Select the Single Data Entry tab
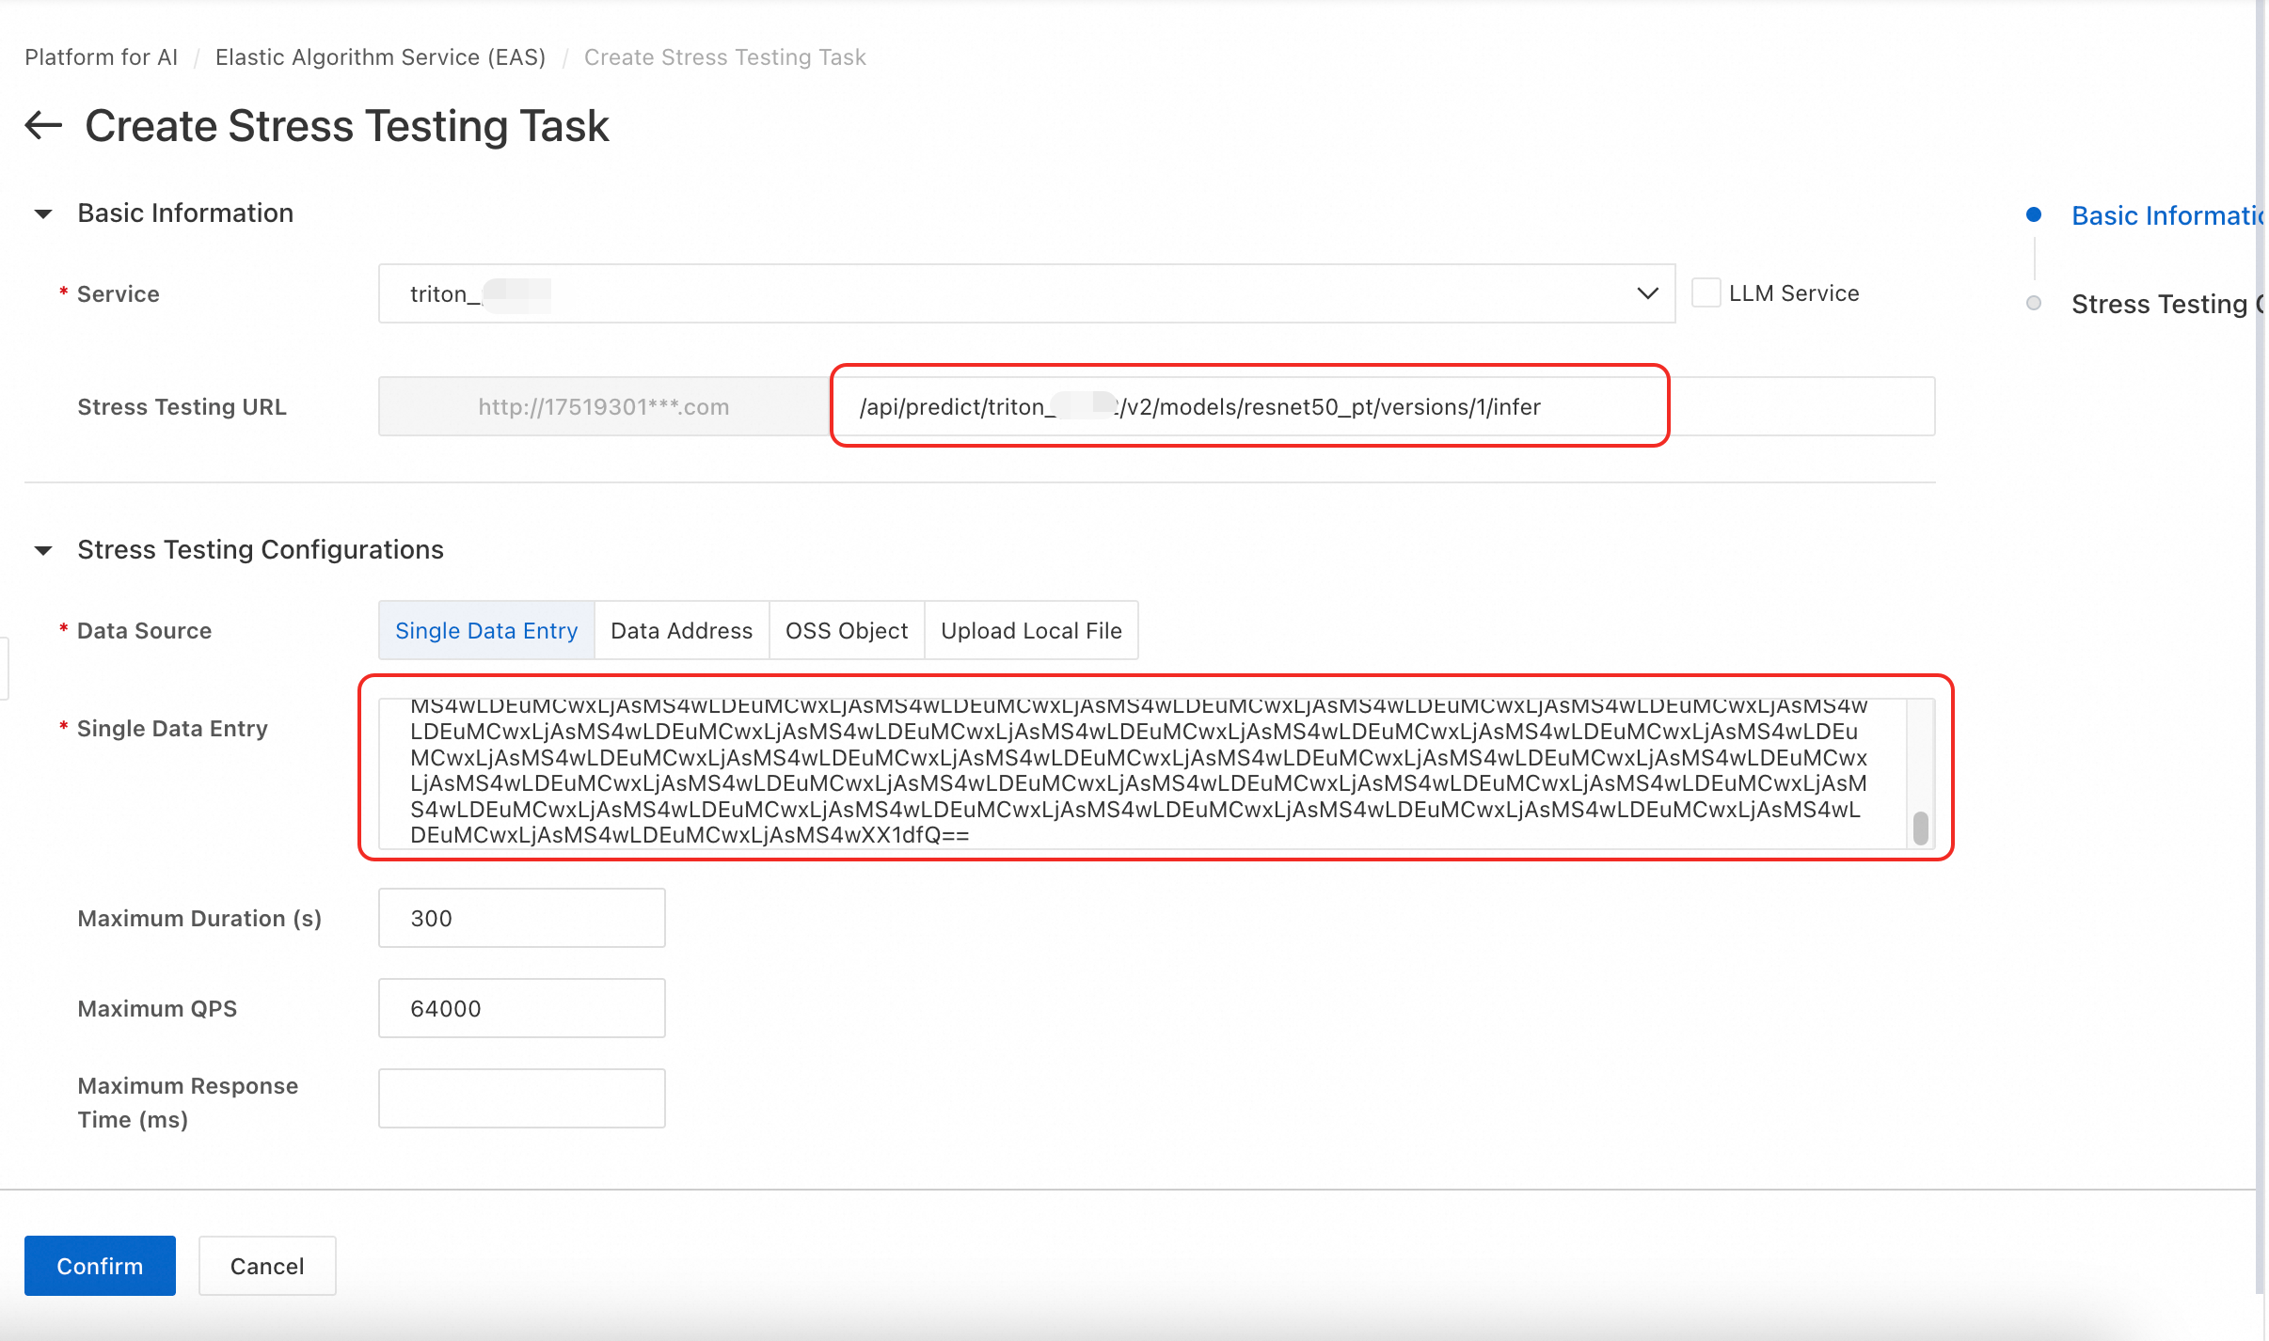The image size is (2269, 1341). [x=485, y=630]
